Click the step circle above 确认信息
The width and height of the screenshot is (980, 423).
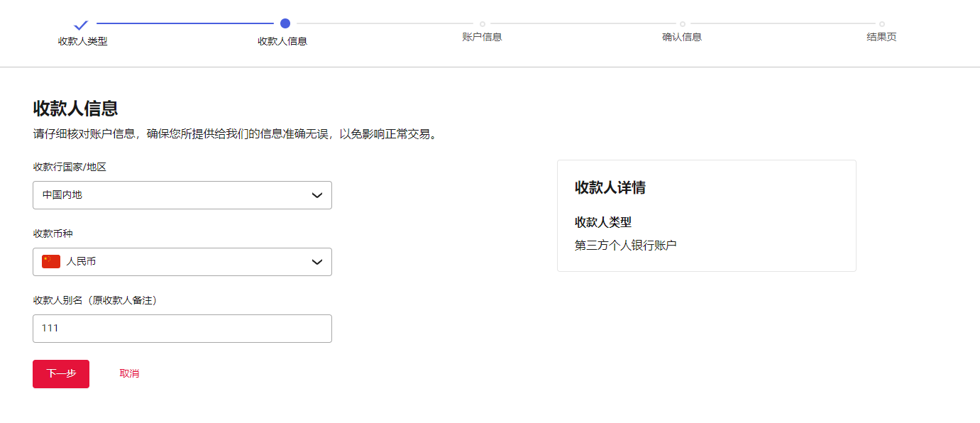[683, 24]
